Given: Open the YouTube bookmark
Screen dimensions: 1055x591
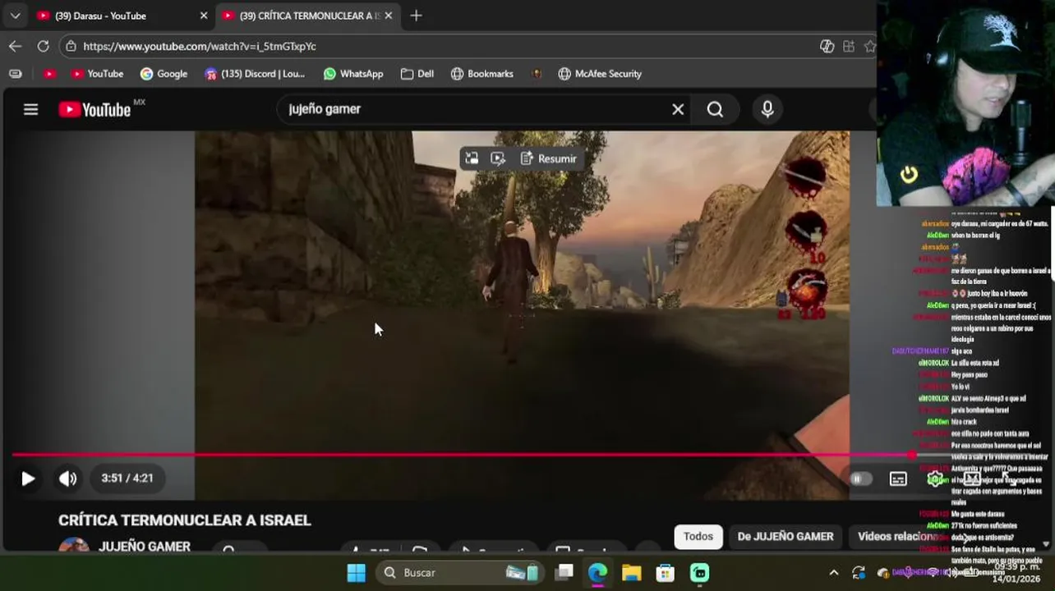Looking at the screenshot, I should pos(97,73).
